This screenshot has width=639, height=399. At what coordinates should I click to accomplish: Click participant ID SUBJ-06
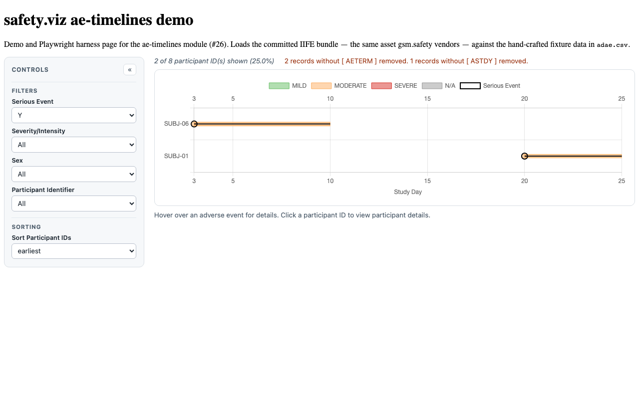click(x=176, y=124)
